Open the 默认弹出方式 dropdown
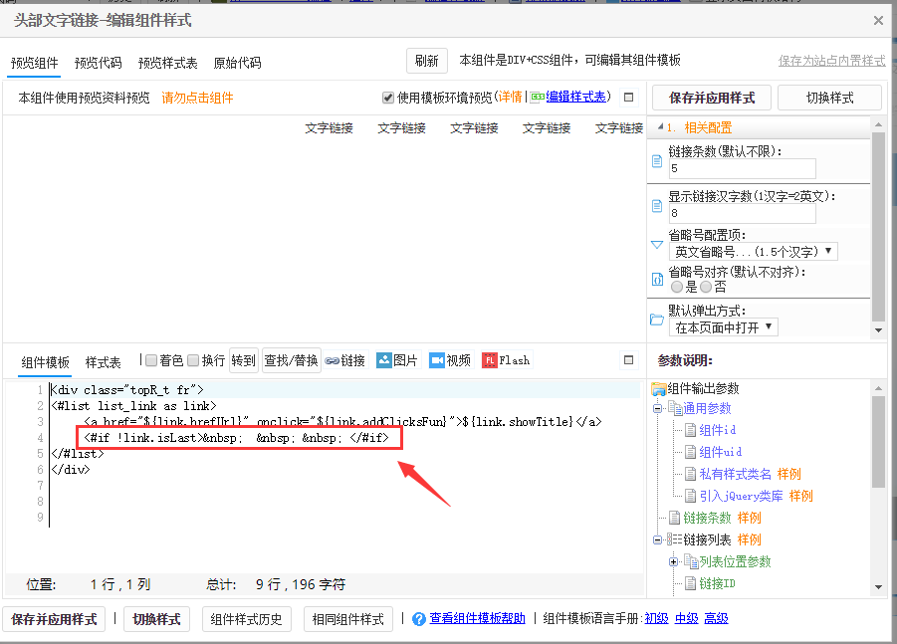Image resolution: width=897 pixels, height=644 pixels. pos(724,327)
